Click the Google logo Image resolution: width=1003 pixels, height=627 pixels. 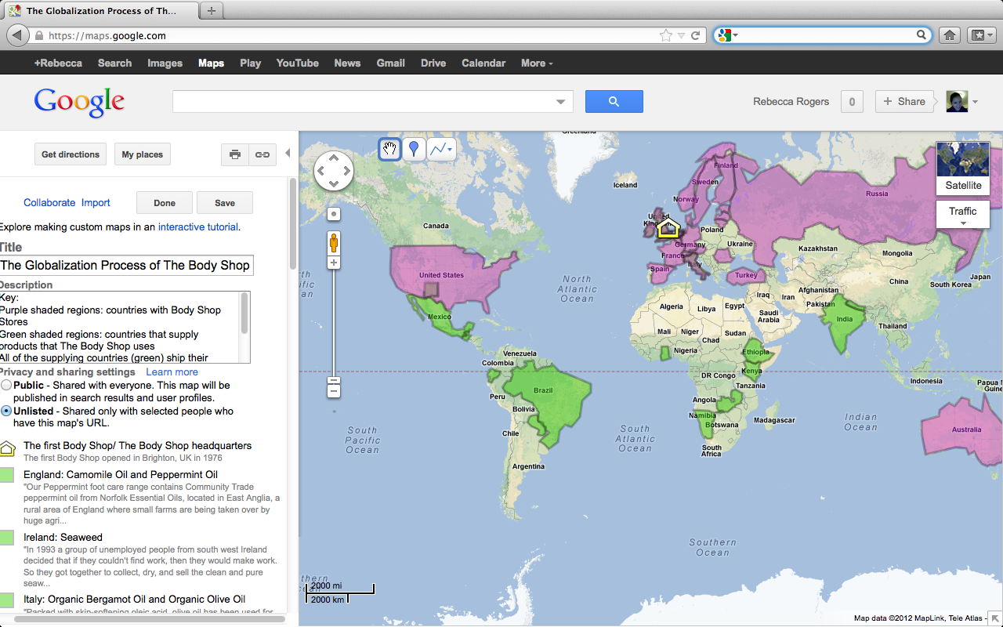pos(79,102)
